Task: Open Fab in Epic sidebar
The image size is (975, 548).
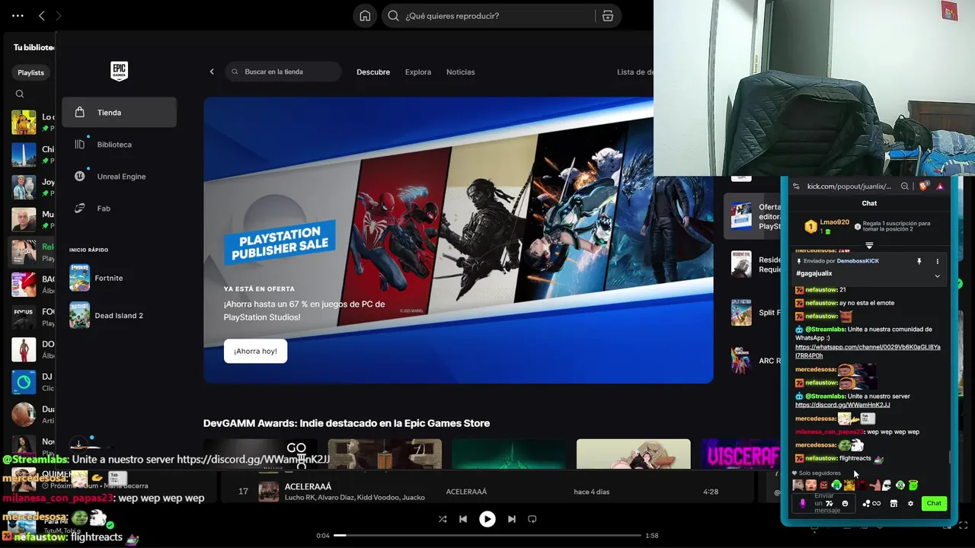Action: pyautogui.click(x=119, y=209)
